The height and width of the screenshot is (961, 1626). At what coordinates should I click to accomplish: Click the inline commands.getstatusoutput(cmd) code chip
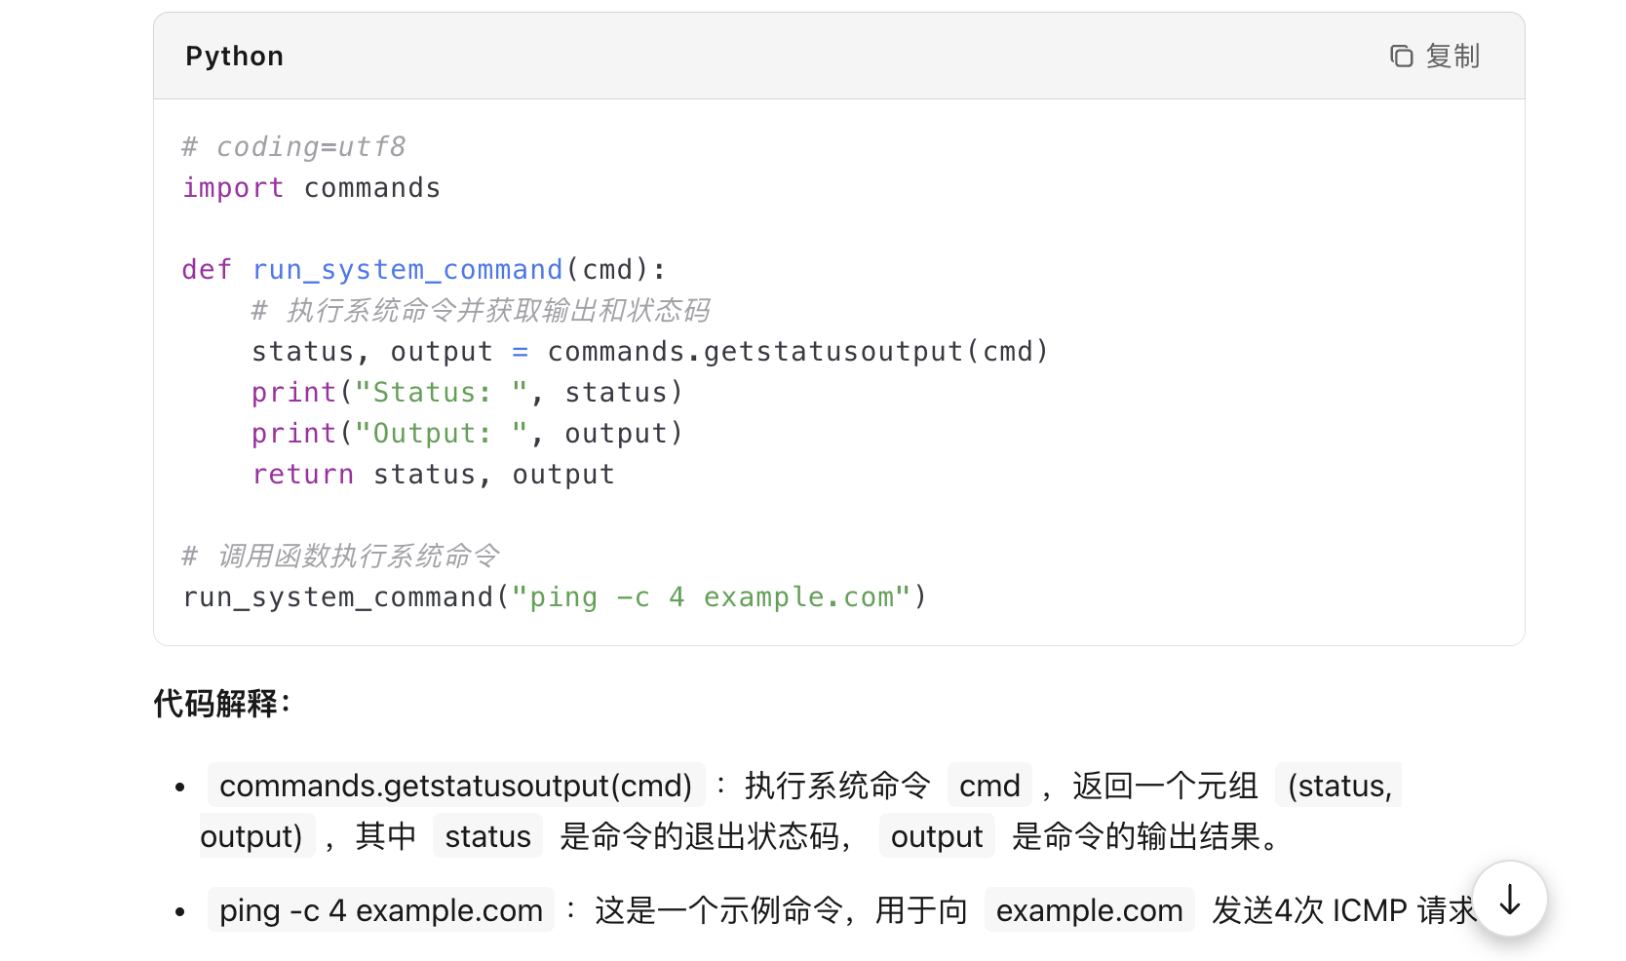456,786
